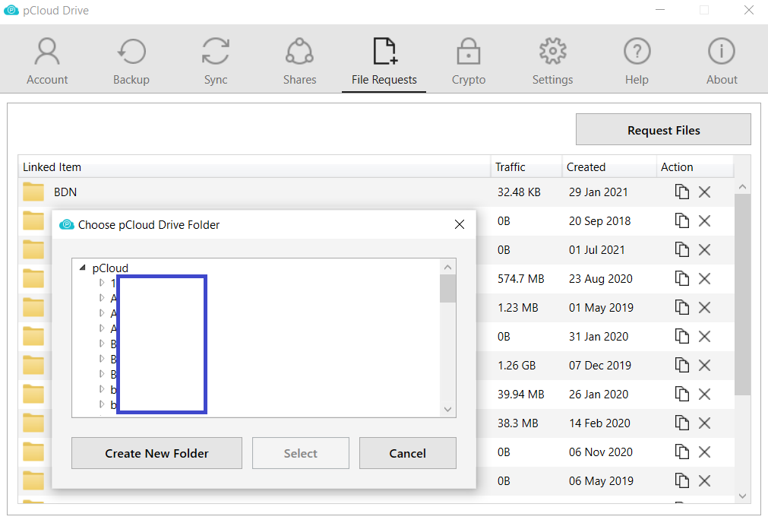Delete the 26 Jan 2020 file request

tap(704, 394)
